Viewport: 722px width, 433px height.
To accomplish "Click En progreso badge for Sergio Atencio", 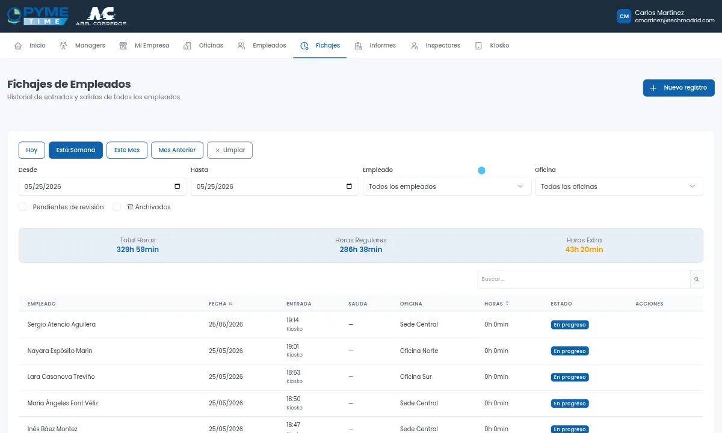I will pyautogui.click(x=570, y=325).
